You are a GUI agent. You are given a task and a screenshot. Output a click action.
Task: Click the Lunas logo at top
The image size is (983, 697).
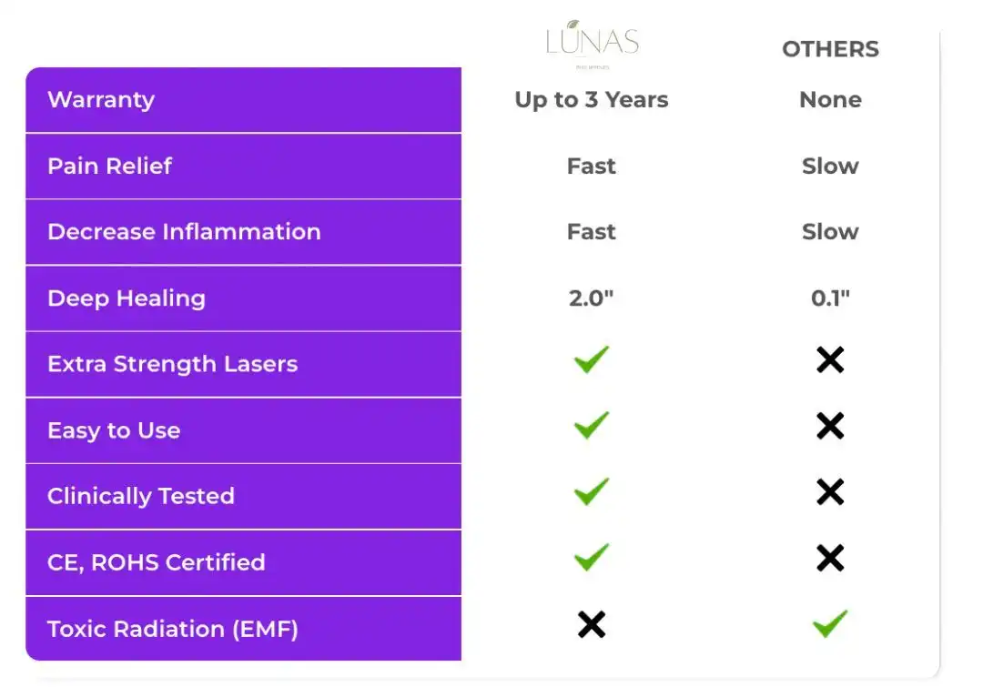592,44
